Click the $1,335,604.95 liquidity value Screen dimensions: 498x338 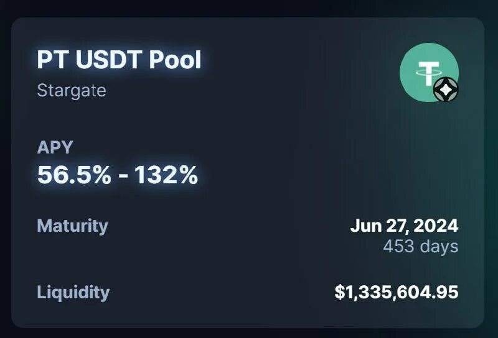click(397, 293)
